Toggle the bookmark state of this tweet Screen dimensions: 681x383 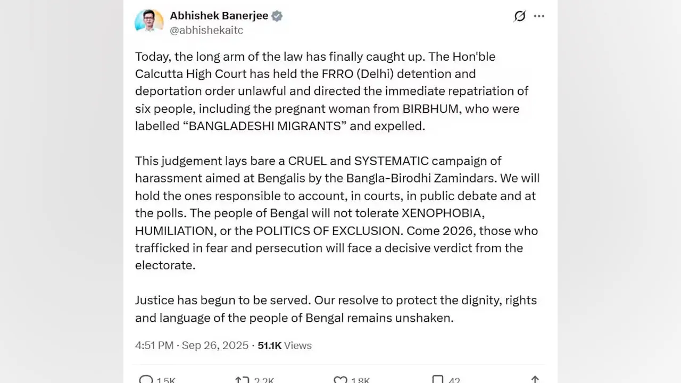click(x=438, y=379)
